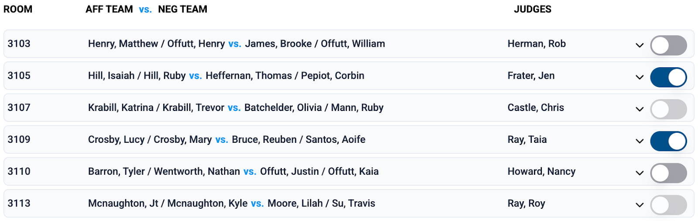Click the ROOM column header
The width and height of the screenshot is (698, 221).
(18, 9)
